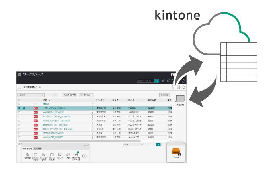Check the DDD製作所 row checkbox
273x172 pixels.
pos(19,125)
